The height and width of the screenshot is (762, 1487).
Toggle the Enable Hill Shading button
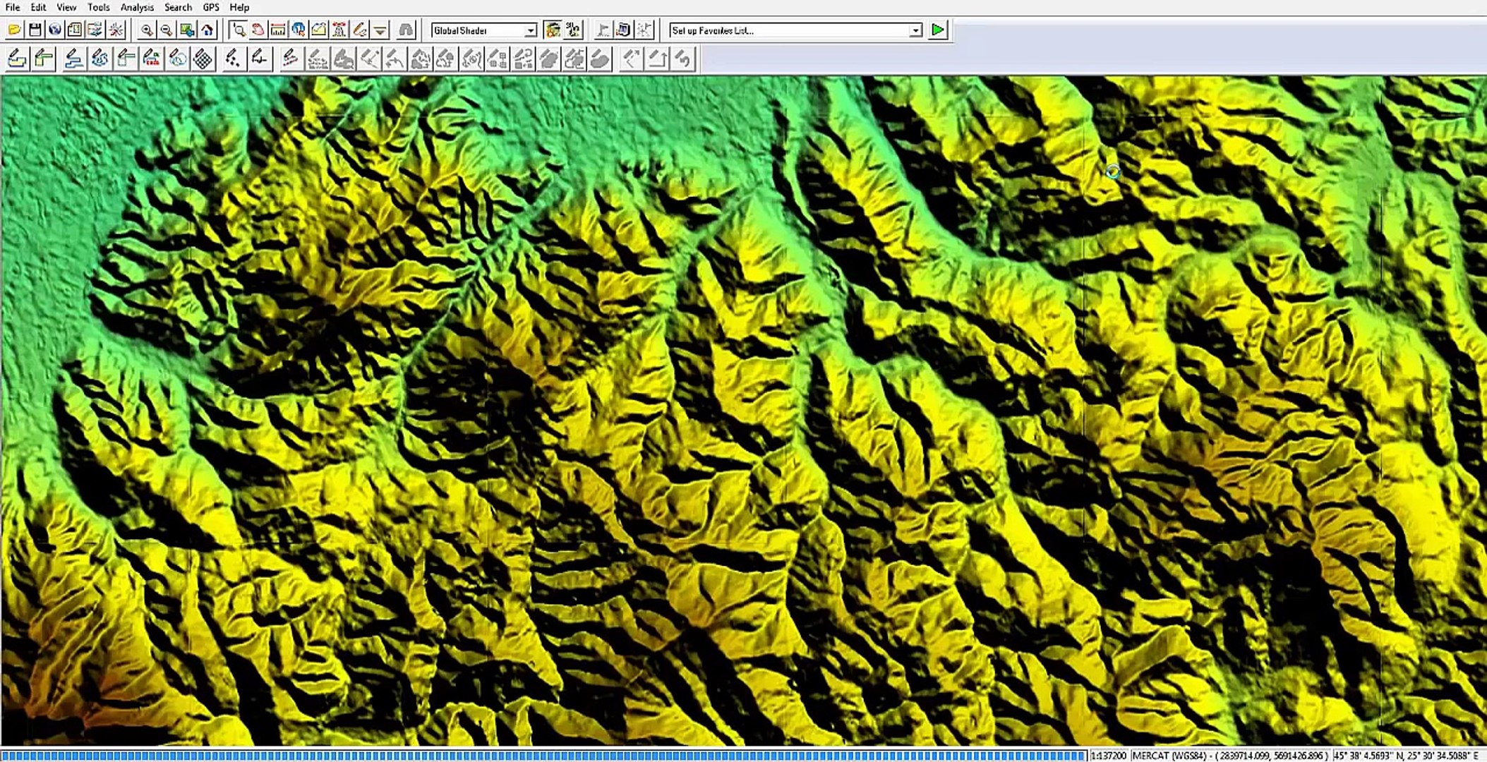pos(553,30)
